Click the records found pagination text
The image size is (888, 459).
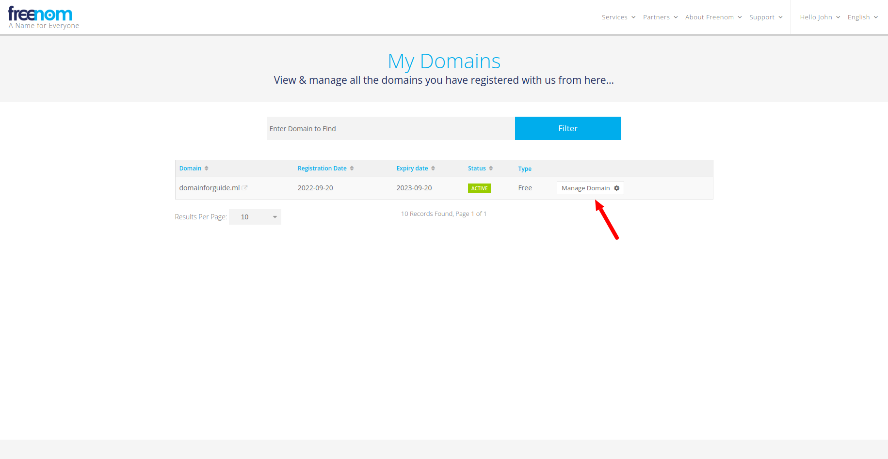coord(444,214)
